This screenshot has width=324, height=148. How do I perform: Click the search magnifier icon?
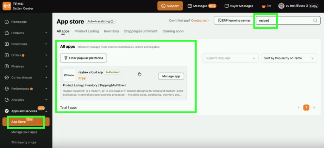pyautogui.click(x=315, y=20)
